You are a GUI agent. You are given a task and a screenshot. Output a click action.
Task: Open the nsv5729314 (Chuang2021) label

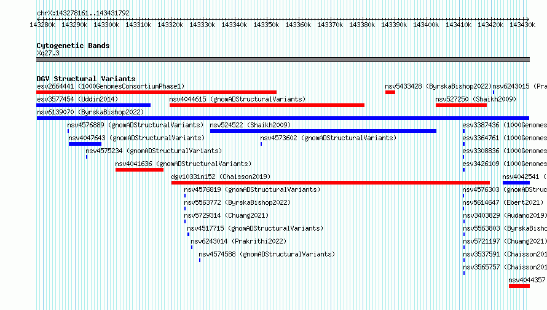pyautogui.click(x=226, y=215)
